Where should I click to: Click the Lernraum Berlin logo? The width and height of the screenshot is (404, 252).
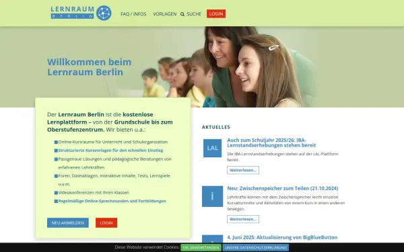(x=81, y=13)
